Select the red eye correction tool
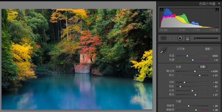 click(x=180, y=38)
